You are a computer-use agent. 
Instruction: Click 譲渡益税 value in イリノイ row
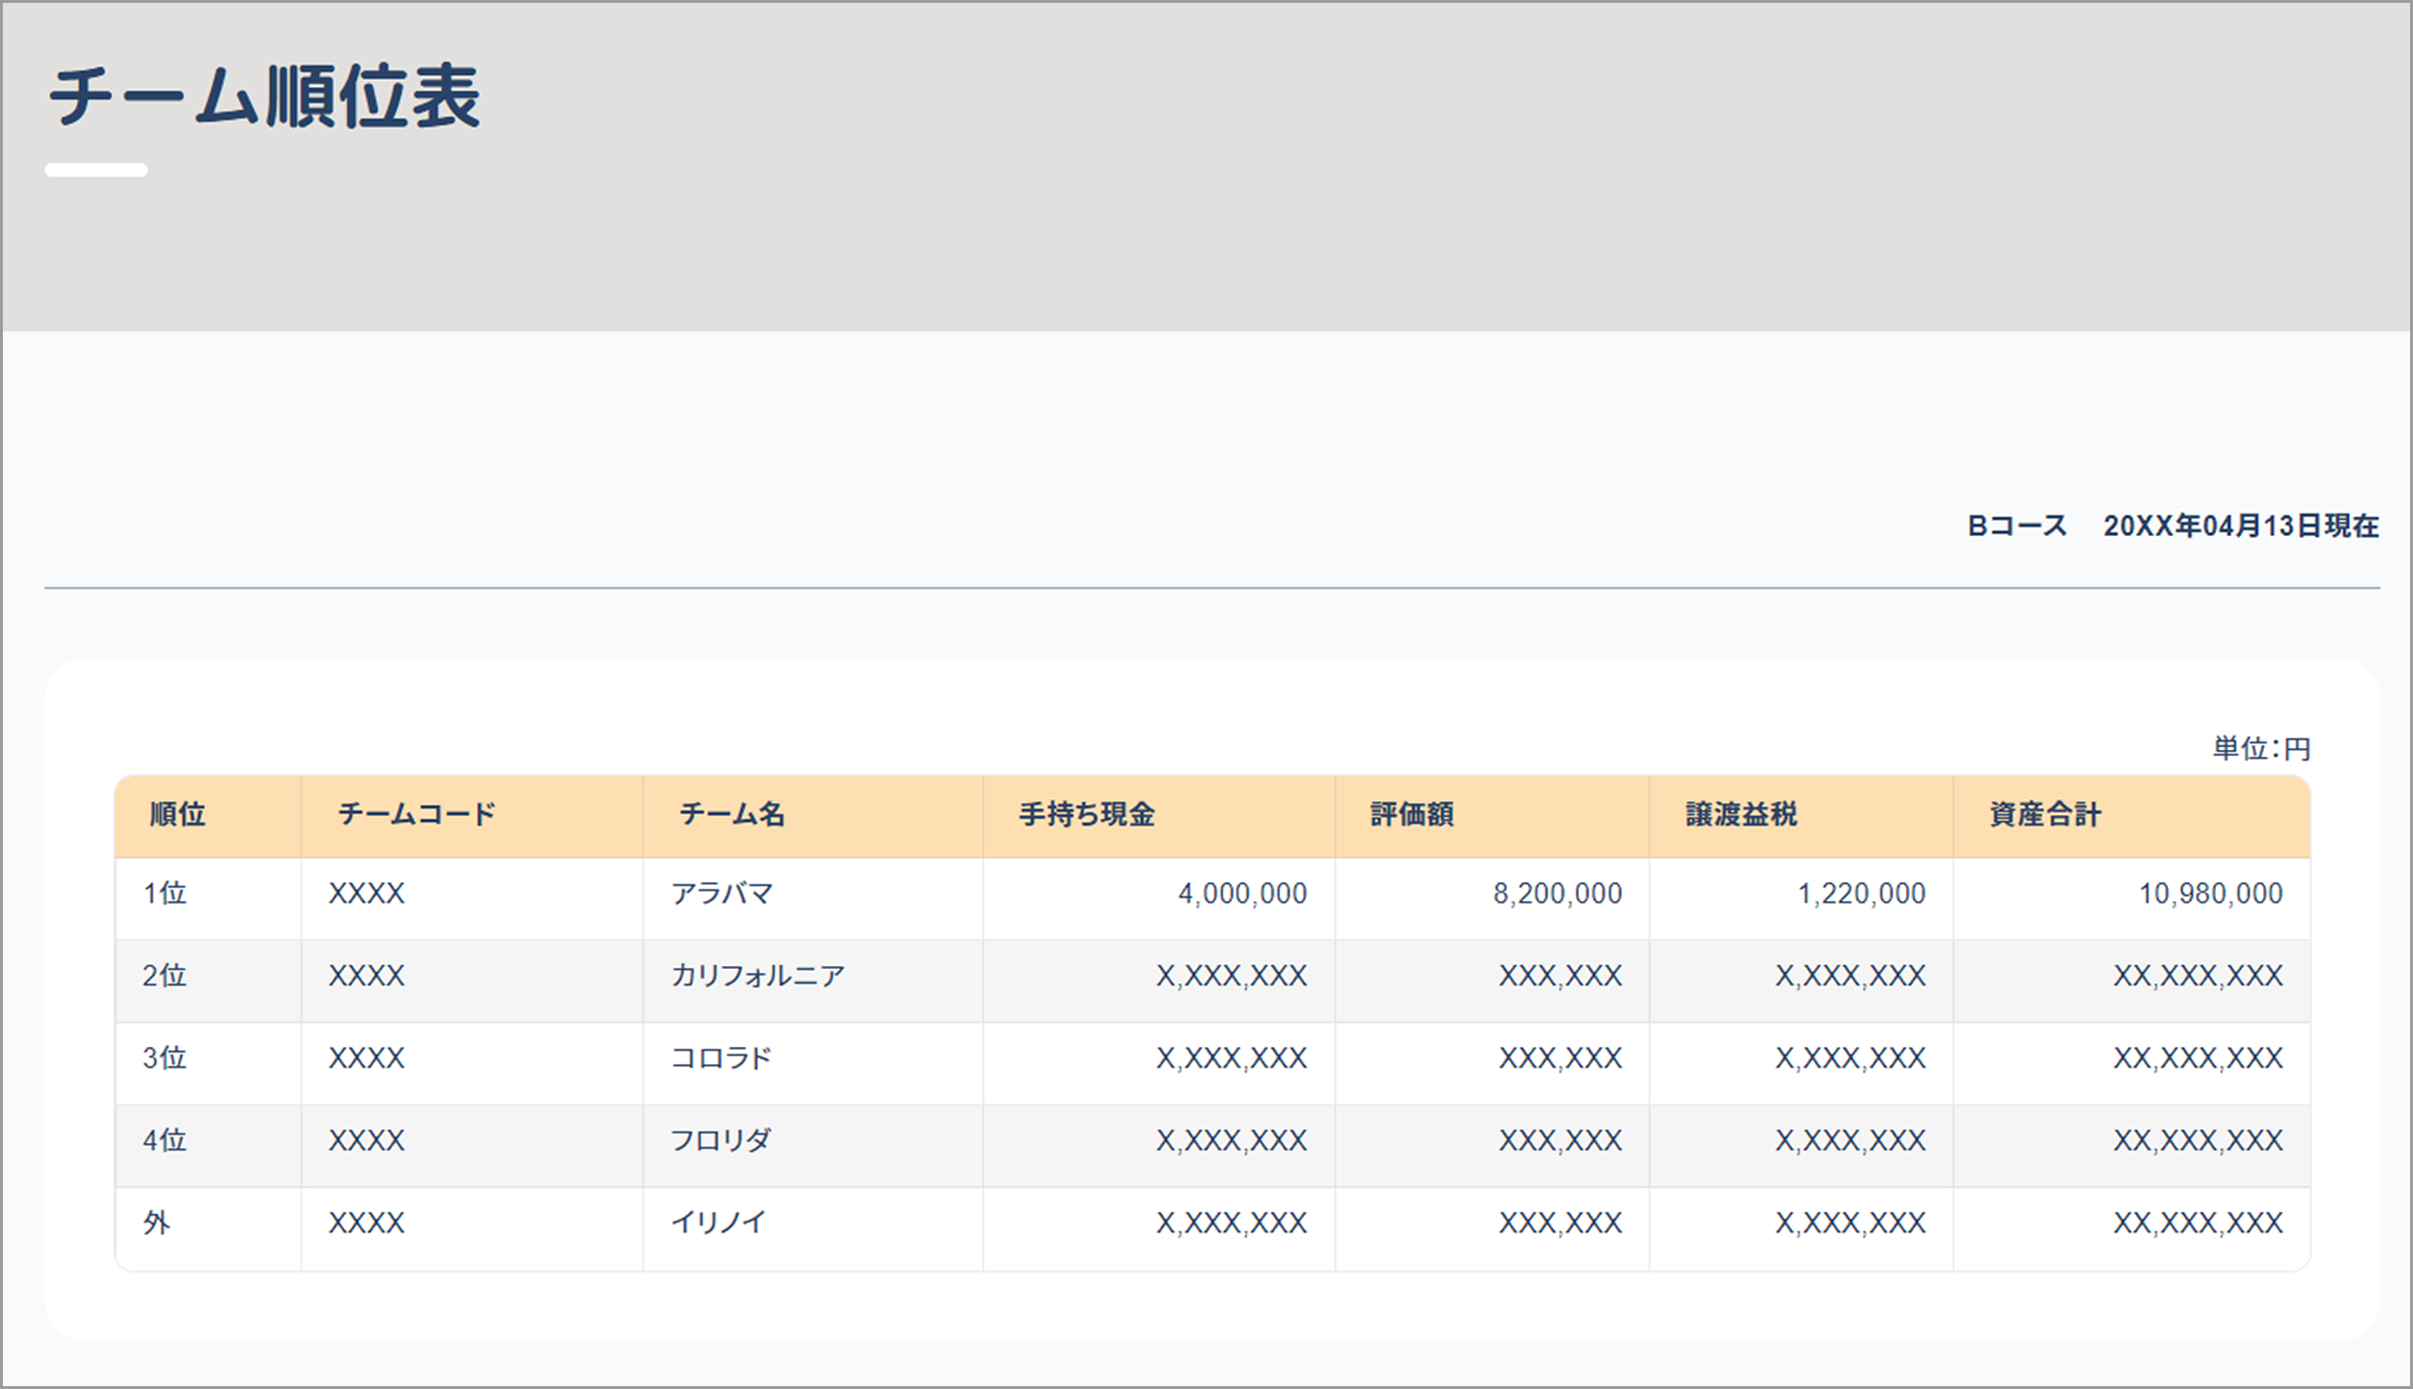coord(1850,1222)
